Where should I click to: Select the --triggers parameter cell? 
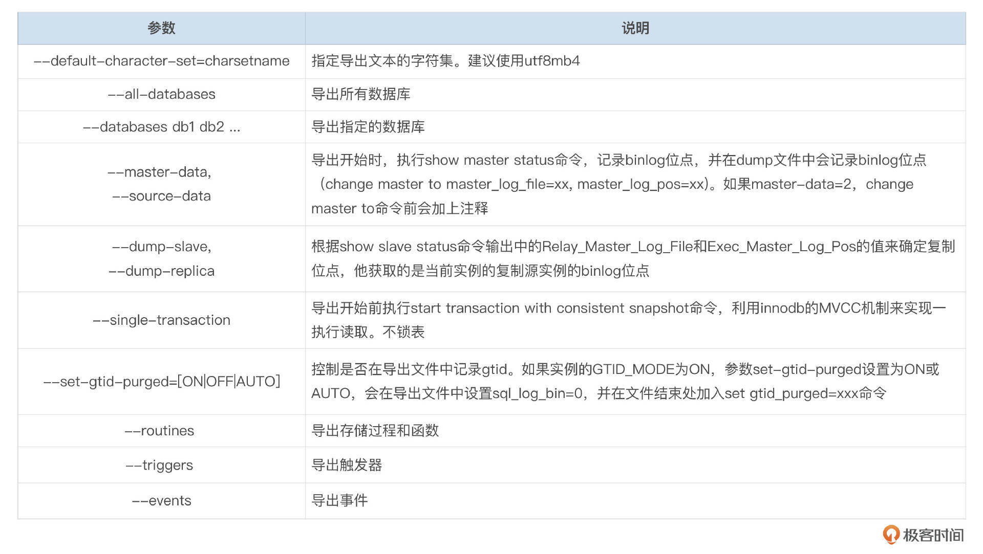click(159, 465)
